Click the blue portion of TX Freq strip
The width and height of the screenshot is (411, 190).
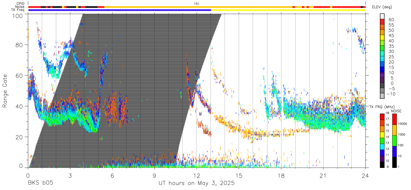click(x=120, y=10)
